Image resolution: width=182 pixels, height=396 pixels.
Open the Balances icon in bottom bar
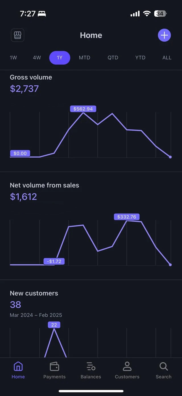coord(91,366)
